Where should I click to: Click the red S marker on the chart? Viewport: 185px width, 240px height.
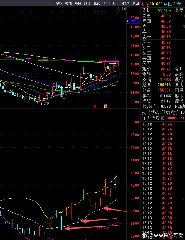[95, 106]
